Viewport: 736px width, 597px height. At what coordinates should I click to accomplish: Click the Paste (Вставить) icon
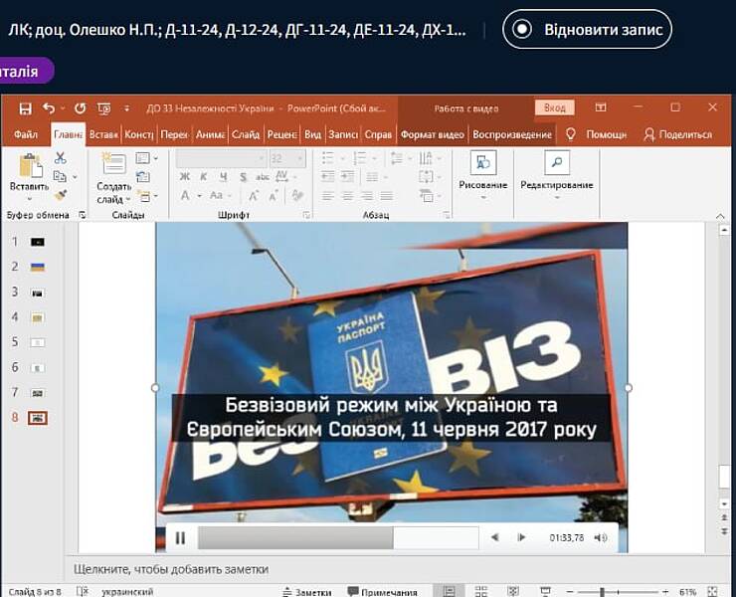coord(31,166)
